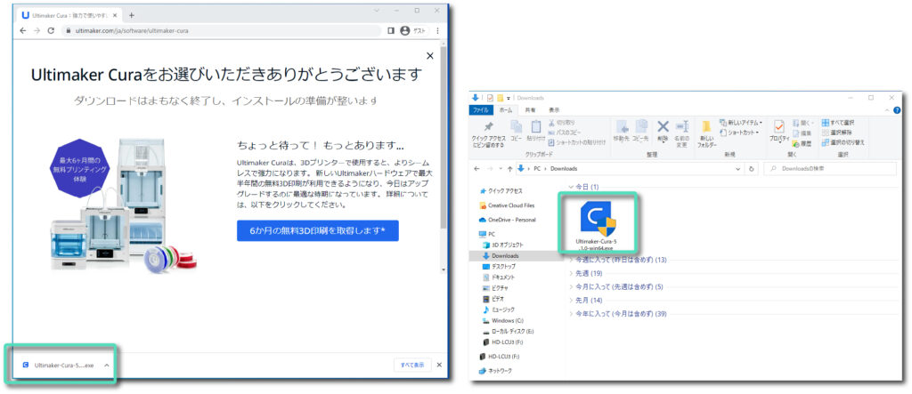The image size is (912, 394).
Task: Click the すべて表示 button in the download bar
Action: coord(412,365)
